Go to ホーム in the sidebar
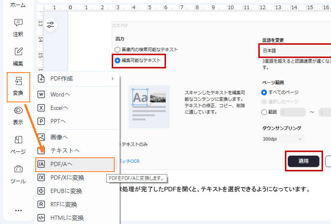Viewport: 331px width, 224px height. [x=18, y=5]
